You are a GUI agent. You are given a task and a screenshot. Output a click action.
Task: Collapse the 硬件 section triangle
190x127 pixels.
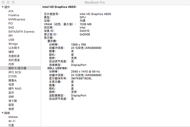(x=3, y=7)
